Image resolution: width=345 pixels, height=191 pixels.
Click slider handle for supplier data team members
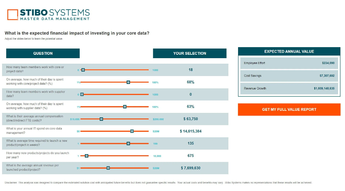pos(82,94)
